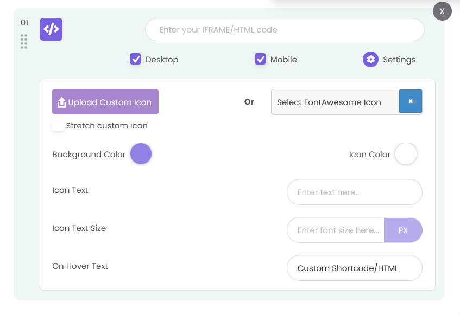Enable Stretch custom icon
Screen dimensions: 460x315
pos(58,124)
